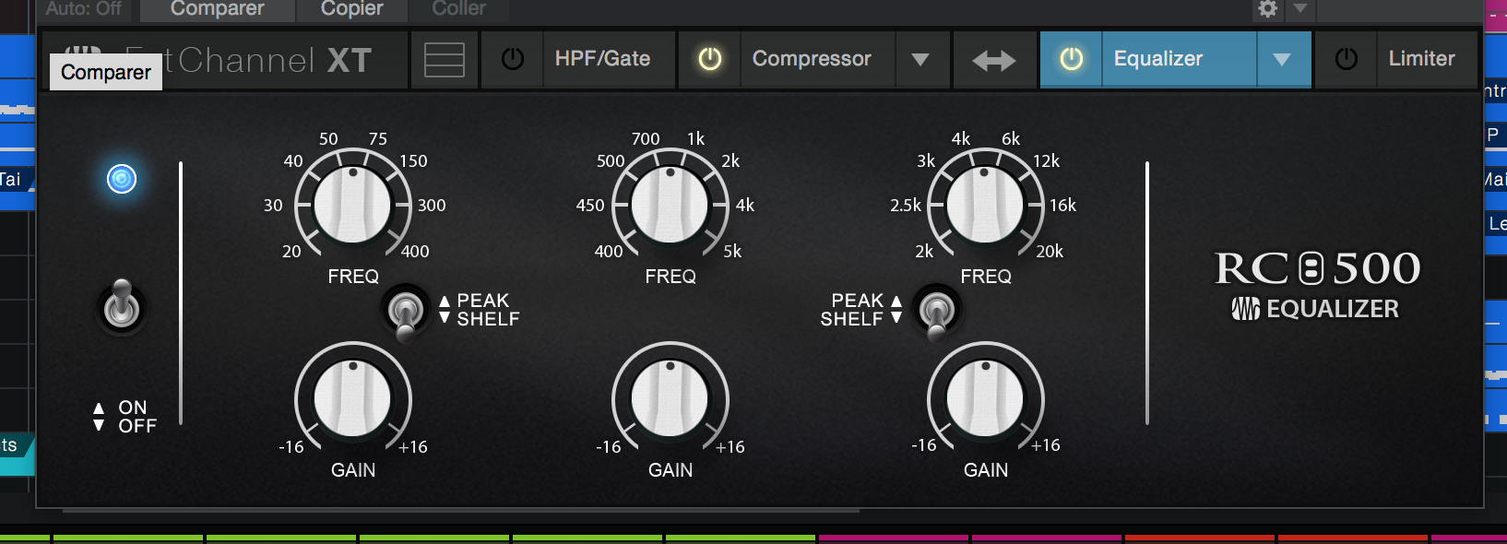Click the low band GAIN knob
The image size is (1507, 544).
(352, 398)
